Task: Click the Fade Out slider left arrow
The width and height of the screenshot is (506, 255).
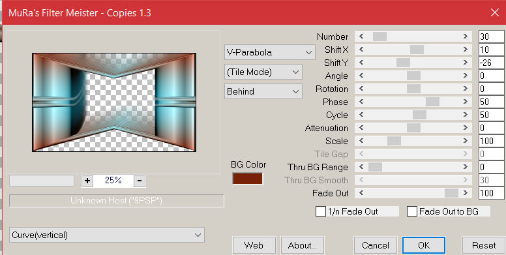Action: pyautogui.click(x=361, y=193)
